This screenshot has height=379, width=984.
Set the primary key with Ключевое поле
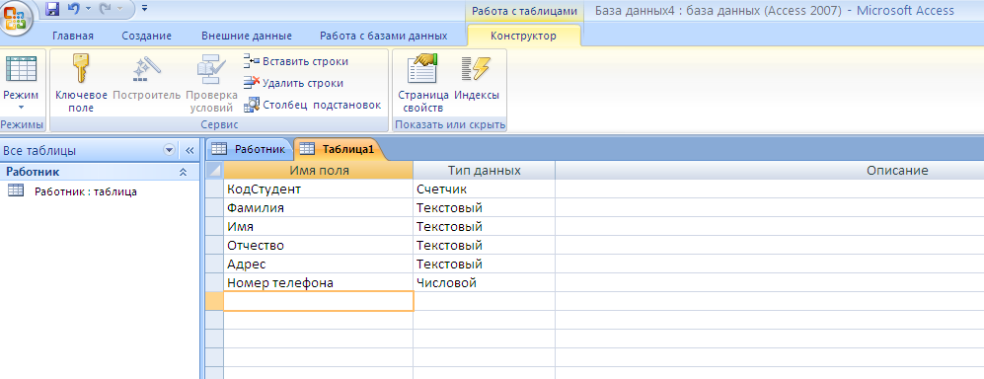pyautogui.click(x=81, y=84)
